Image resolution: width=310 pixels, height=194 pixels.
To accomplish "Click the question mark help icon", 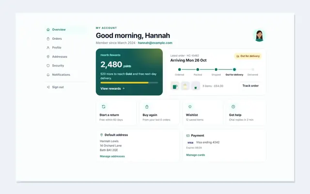I will (233, 107).
